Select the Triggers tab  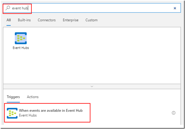pyautogui.click(x=13, y=97)
